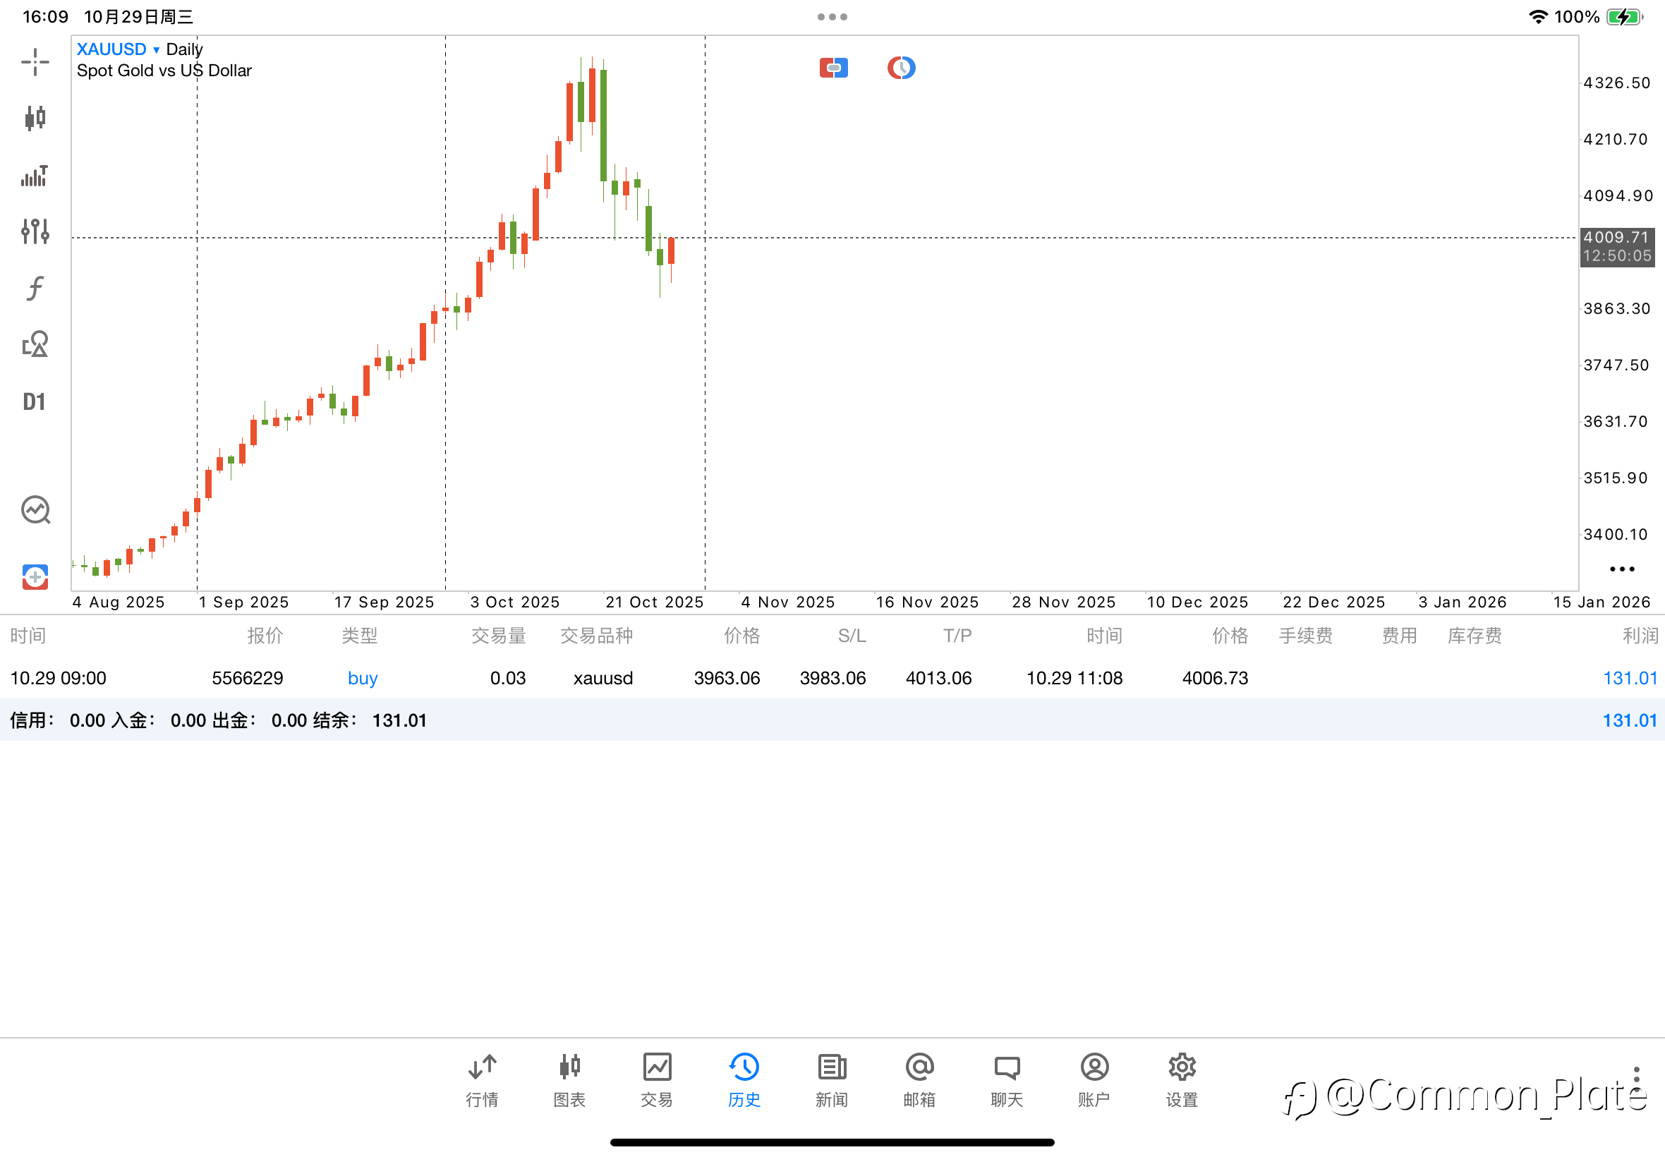1665x1157 pixels.
Task: Switch to the 行情 quotes tab
Action: [x=482, y=1080]
